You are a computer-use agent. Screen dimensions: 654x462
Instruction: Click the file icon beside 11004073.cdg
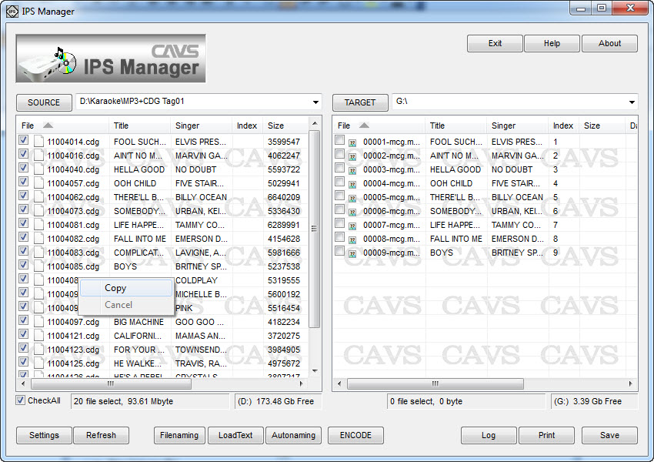click(38, 211)
